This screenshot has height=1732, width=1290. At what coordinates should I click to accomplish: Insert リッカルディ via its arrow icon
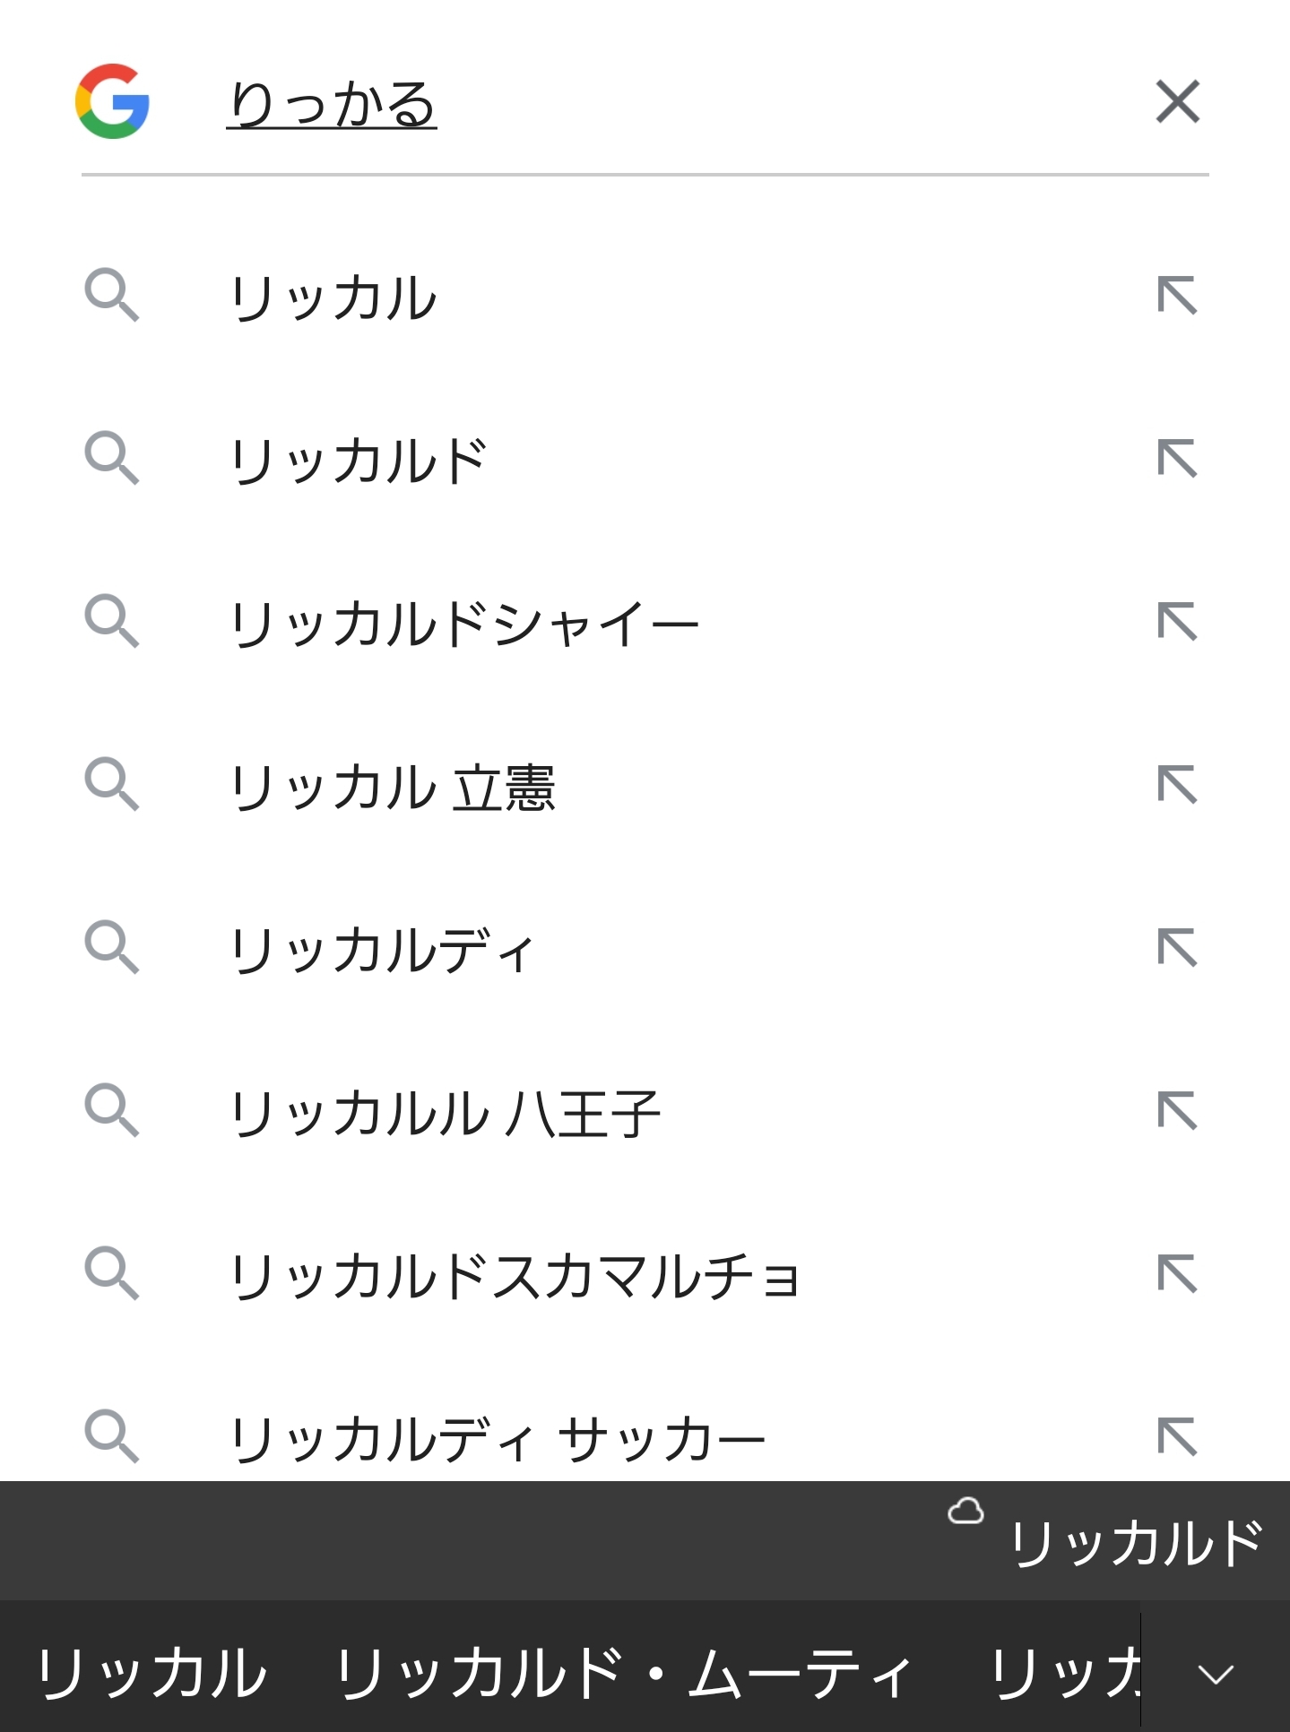pos(1177,947)
